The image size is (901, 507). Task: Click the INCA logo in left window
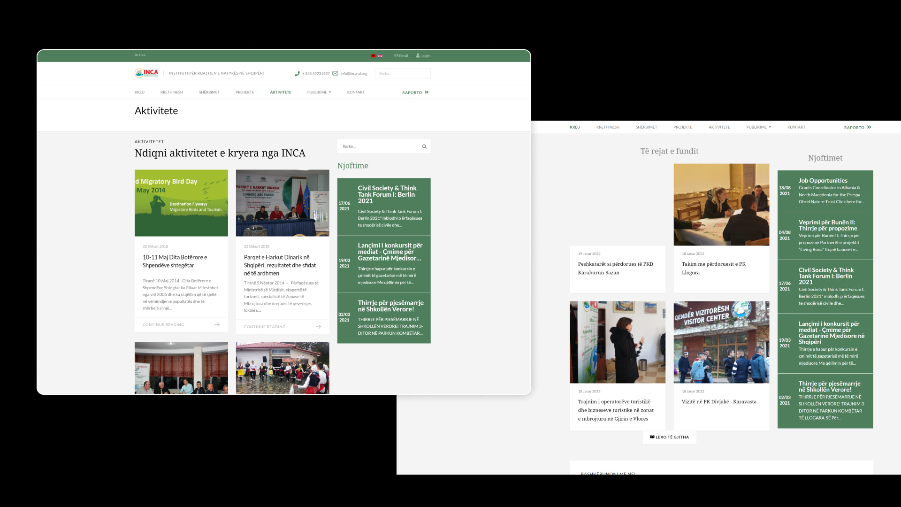coord(146,73)
